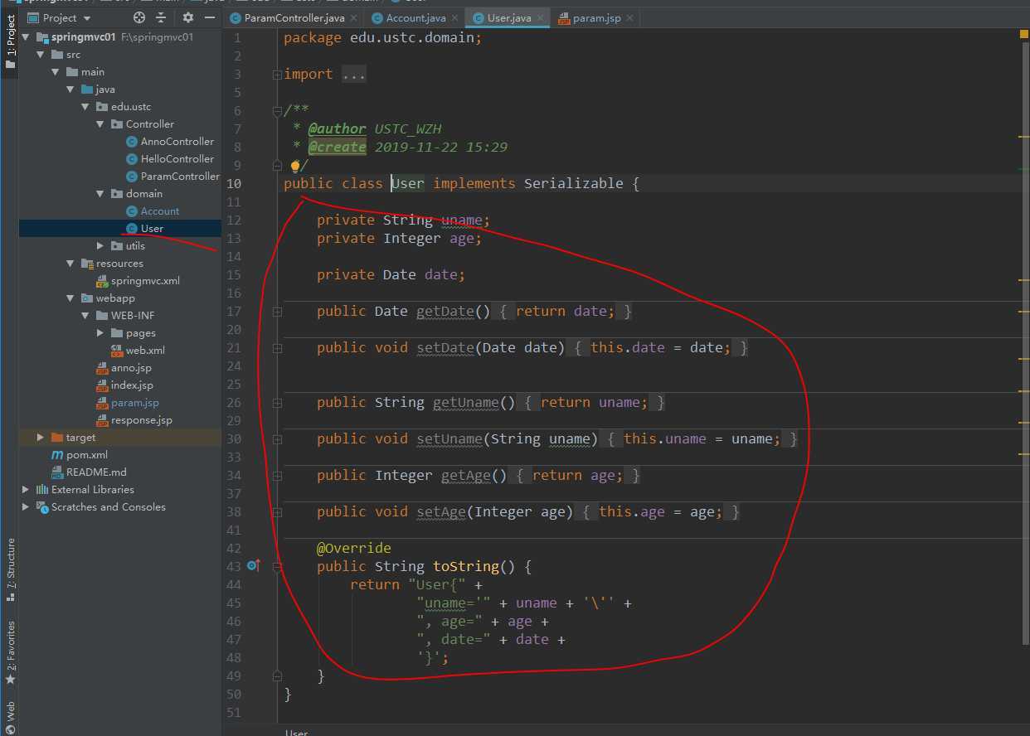Screen dimensions: 1030x736
Task: Expand Scratches and Consoles node
Action: coord(25,506)
